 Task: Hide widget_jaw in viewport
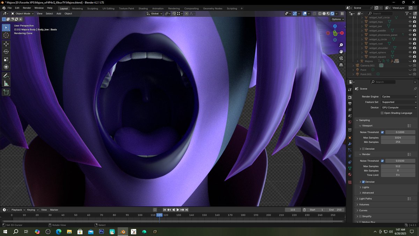pos(410,26)
